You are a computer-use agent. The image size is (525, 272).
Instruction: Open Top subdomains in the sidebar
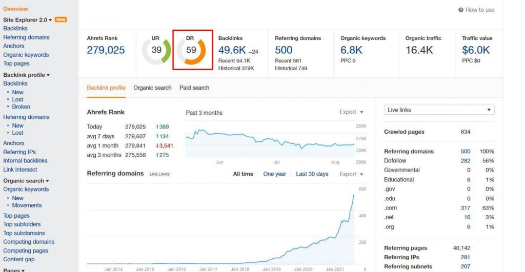(x=24, y=233)
